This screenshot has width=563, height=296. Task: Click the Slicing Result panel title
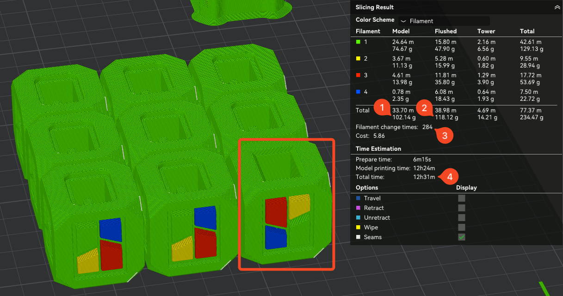point(375,7)
